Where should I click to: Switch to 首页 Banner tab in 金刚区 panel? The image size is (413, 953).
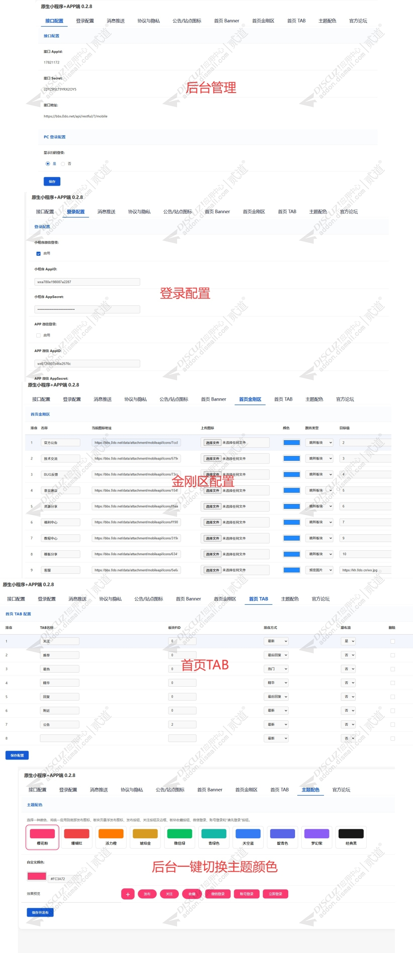(x=213, y=399)
